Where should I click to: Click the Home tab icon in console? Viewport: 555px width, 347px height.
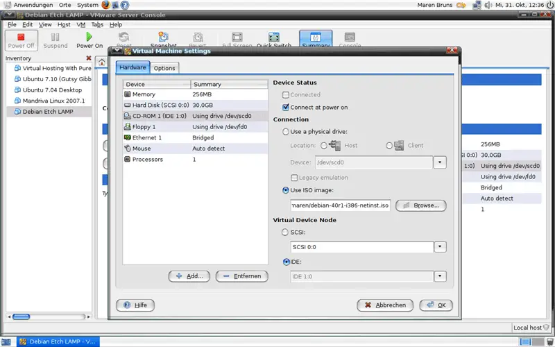pos(101,62)
